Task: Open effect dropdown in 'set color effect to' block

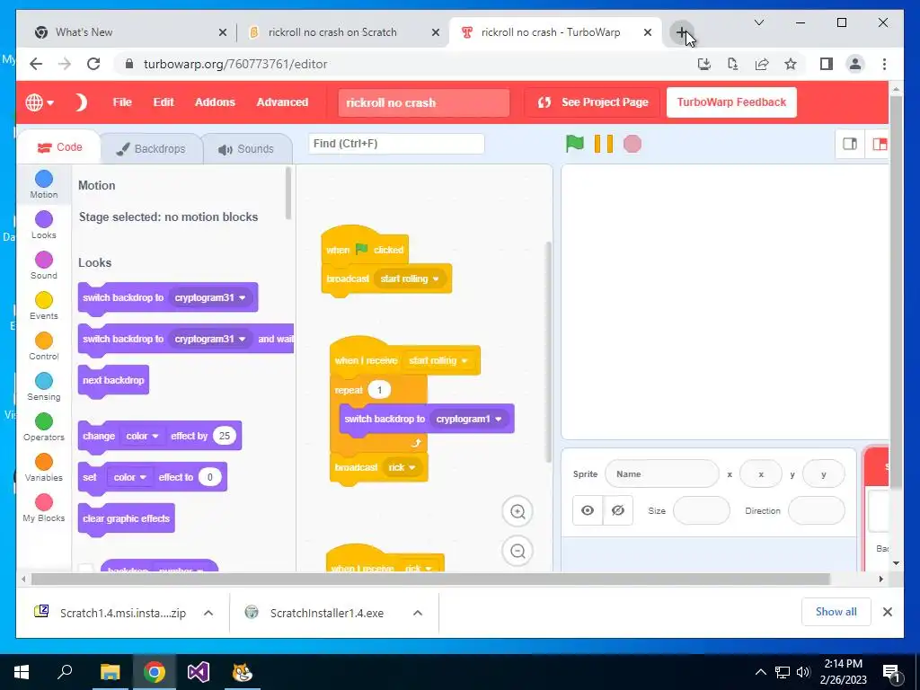Action: (x=129, y=477)
